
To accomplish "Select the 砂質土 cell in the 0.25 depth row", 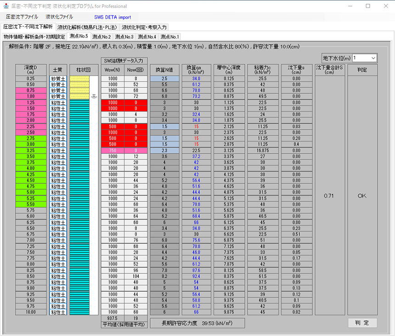I will click(x=58, y=79).
